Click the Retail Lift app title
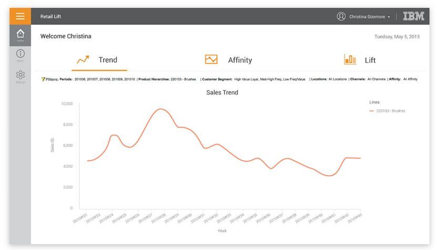 (x=51, y=16)
